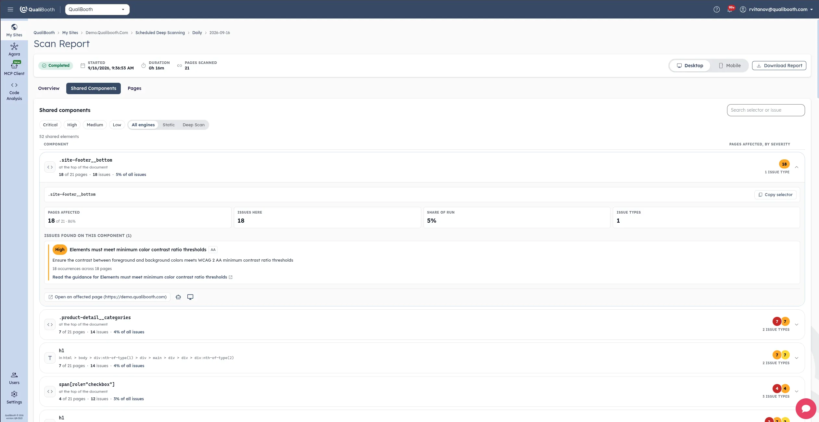This screenshot has width=819, height=422.
Task: Click the High severity label on issue
Action: coord(60,250)
